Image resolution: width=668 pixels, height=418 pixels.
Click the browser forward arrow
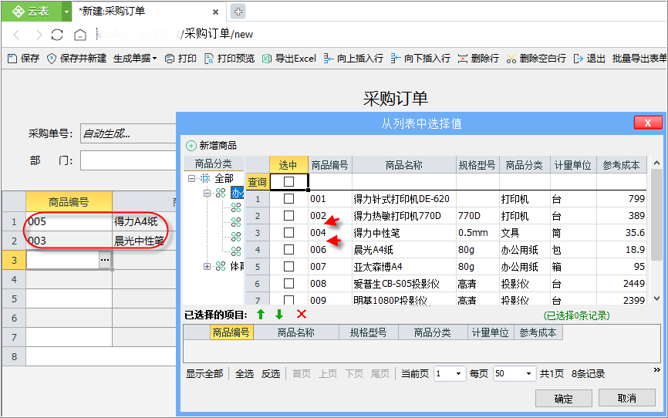[39, 35]
